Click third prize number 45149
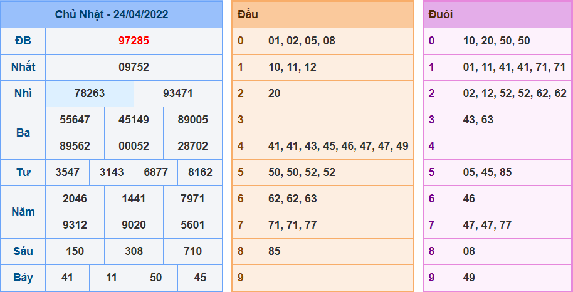Viewport: 573px width, 292px height. (134, 120)
